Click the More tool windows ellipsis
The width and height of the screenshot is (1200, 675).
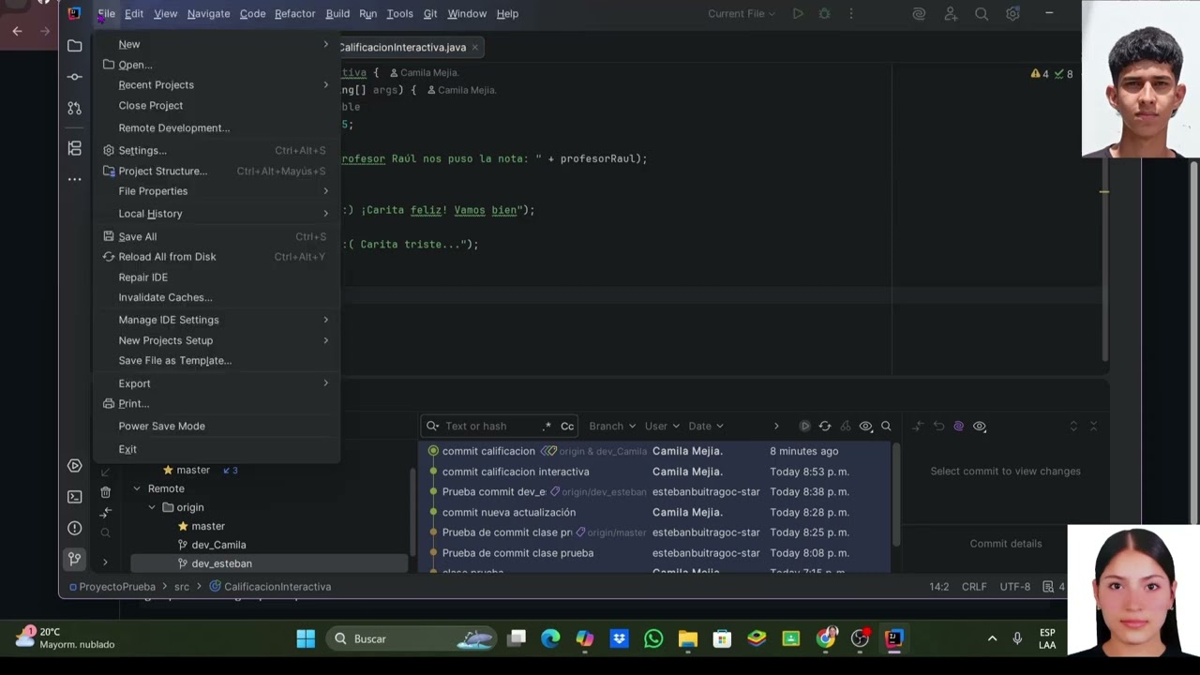coord(75,179)
